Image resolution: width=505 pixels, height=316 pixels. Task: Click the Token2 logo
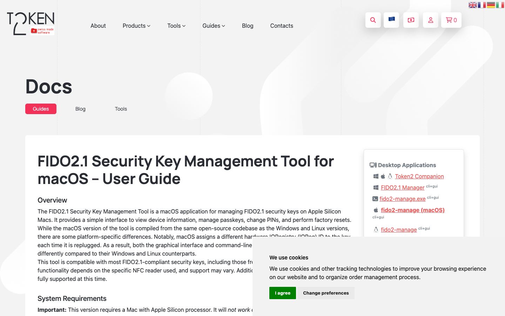pos(31,24)
